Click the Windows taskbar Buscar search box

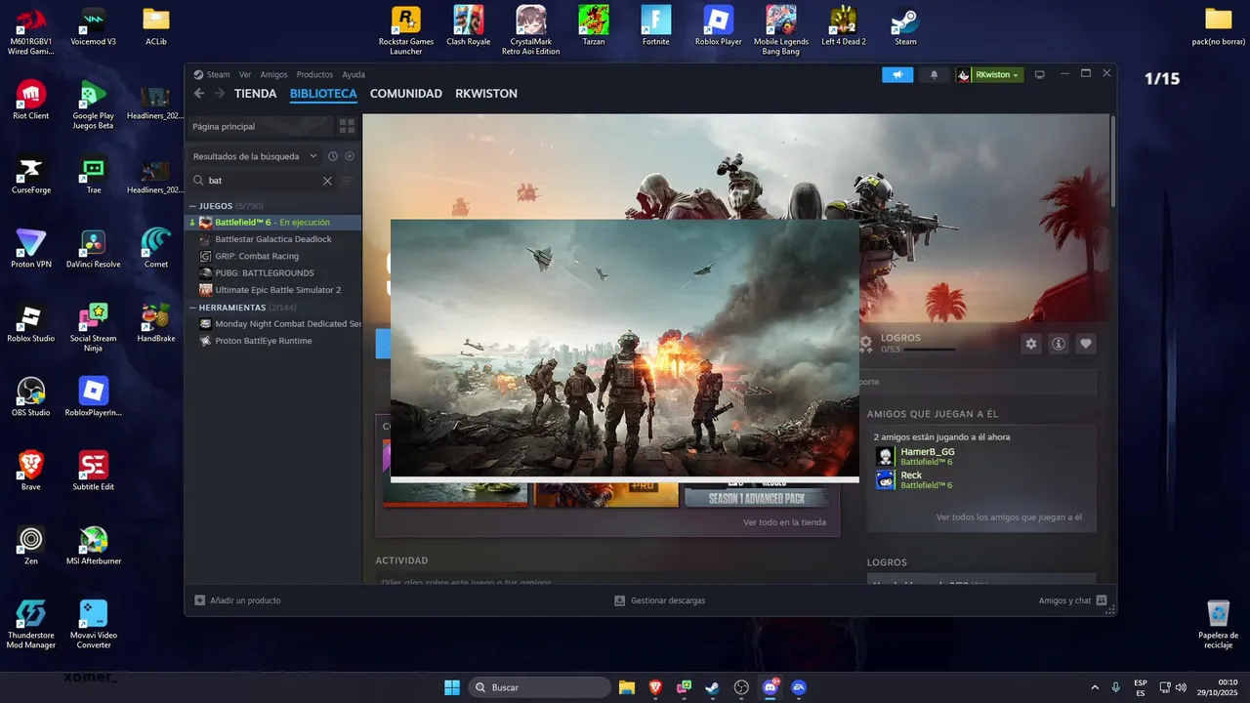click(538, 687)
